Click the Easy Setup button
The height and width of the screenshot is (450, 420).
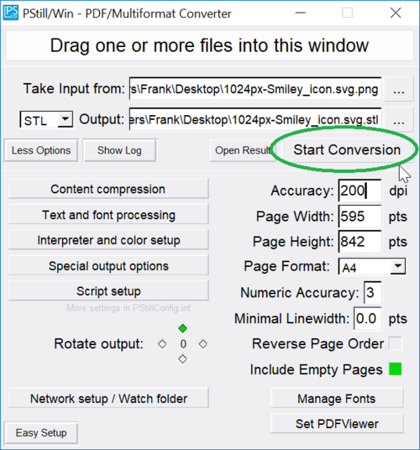point(41,432)
